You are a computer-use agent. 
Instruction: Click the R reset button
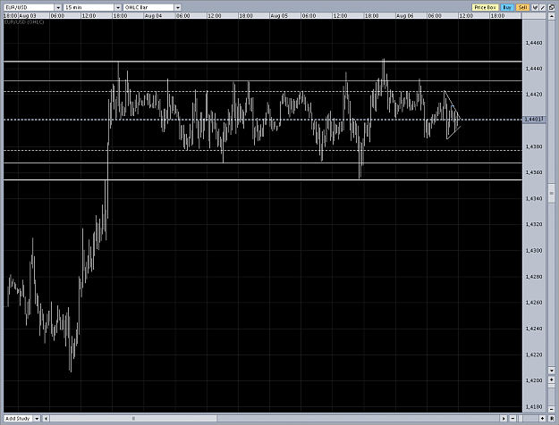[552, 419]
